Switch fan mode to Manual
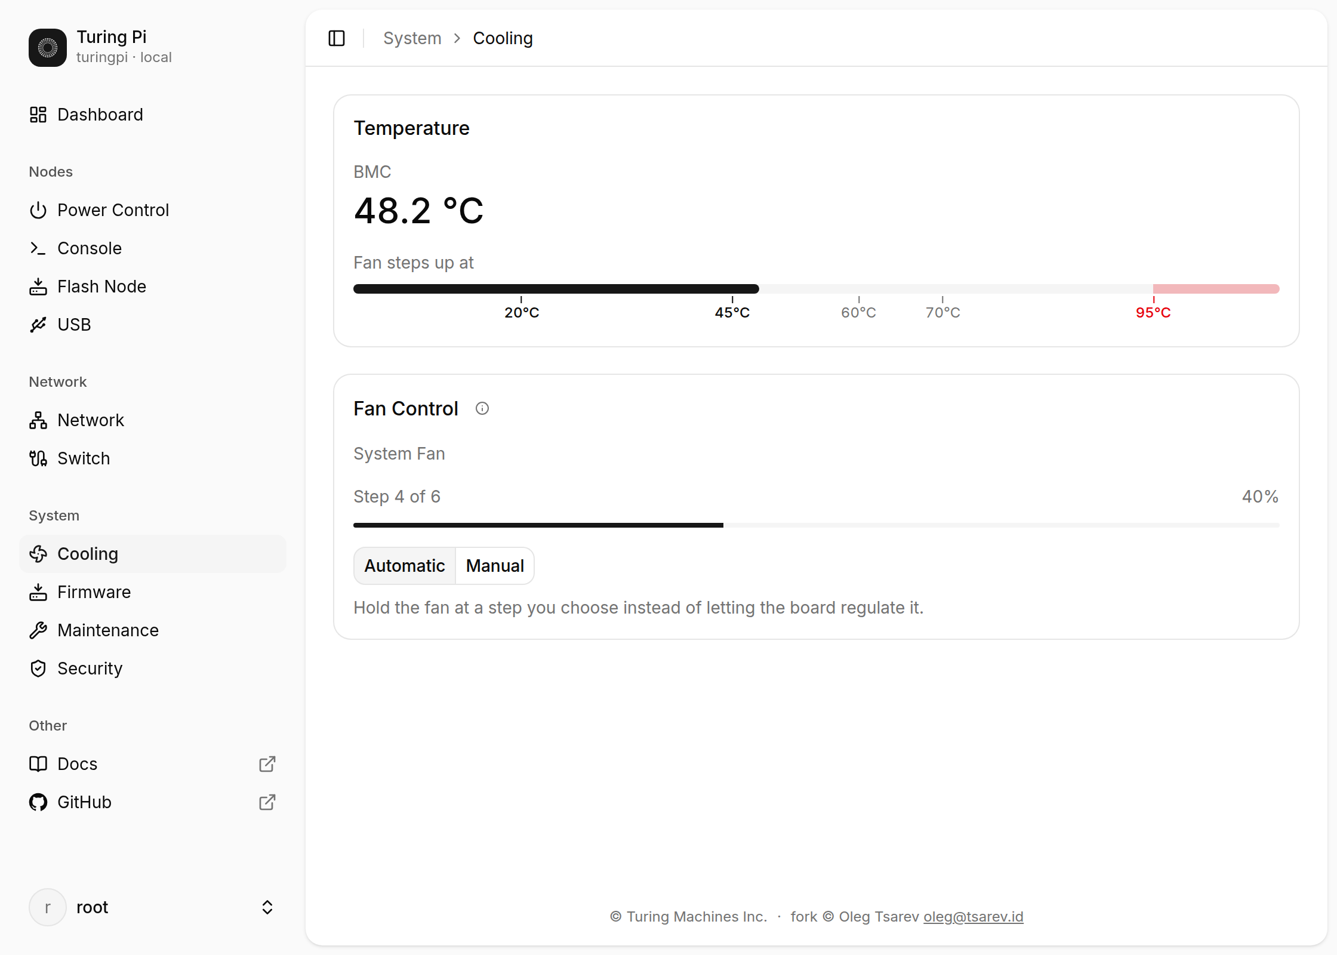This screenshot has height=955, width=1337. (x=495, y=566)
